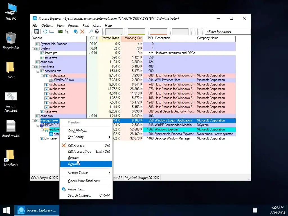Collapse the services.exe tree node
Screen dimensions: 288x216
38,71
